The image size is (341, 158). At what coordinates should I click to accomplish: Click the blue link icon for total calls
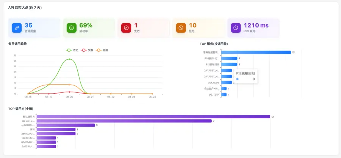pos(17,28)
